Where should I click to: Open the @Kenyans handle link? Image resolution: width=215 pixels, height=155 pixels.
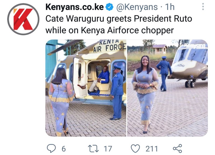[x=137, y=7]
